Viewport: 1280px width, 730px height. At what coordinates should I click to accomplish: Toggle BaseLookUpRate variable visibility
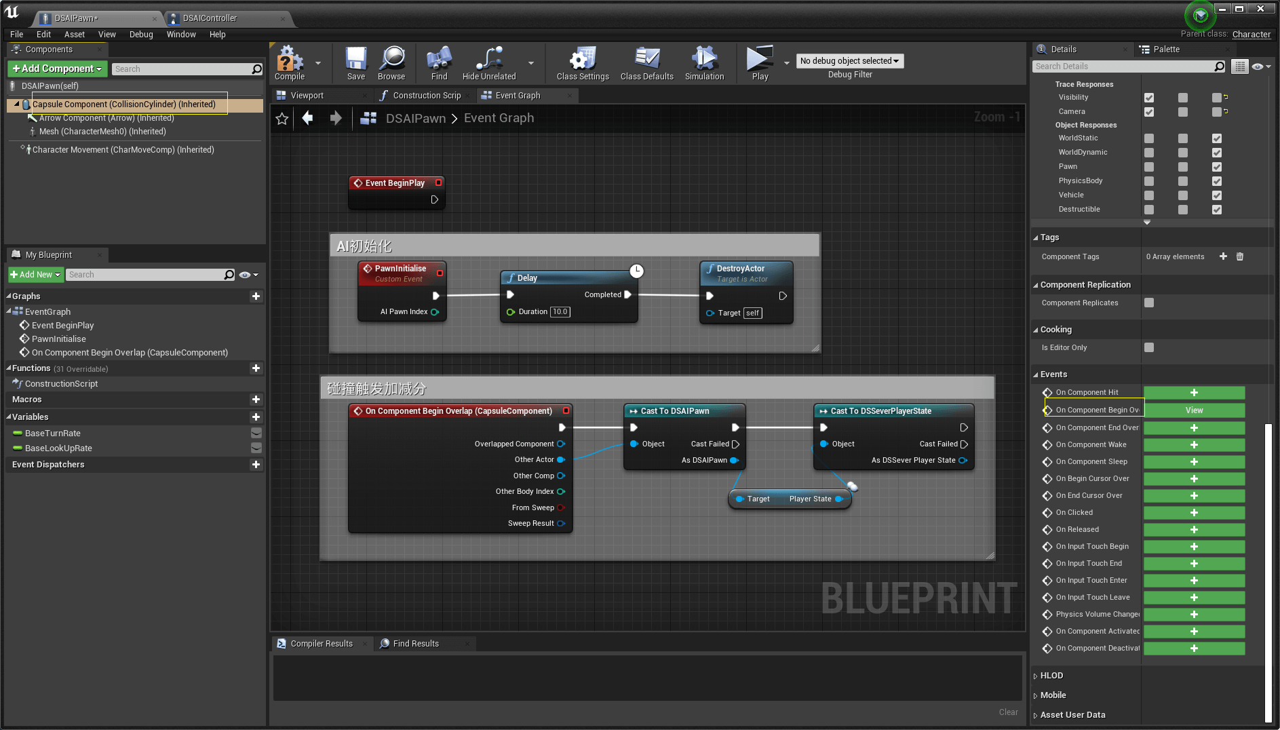256,448
